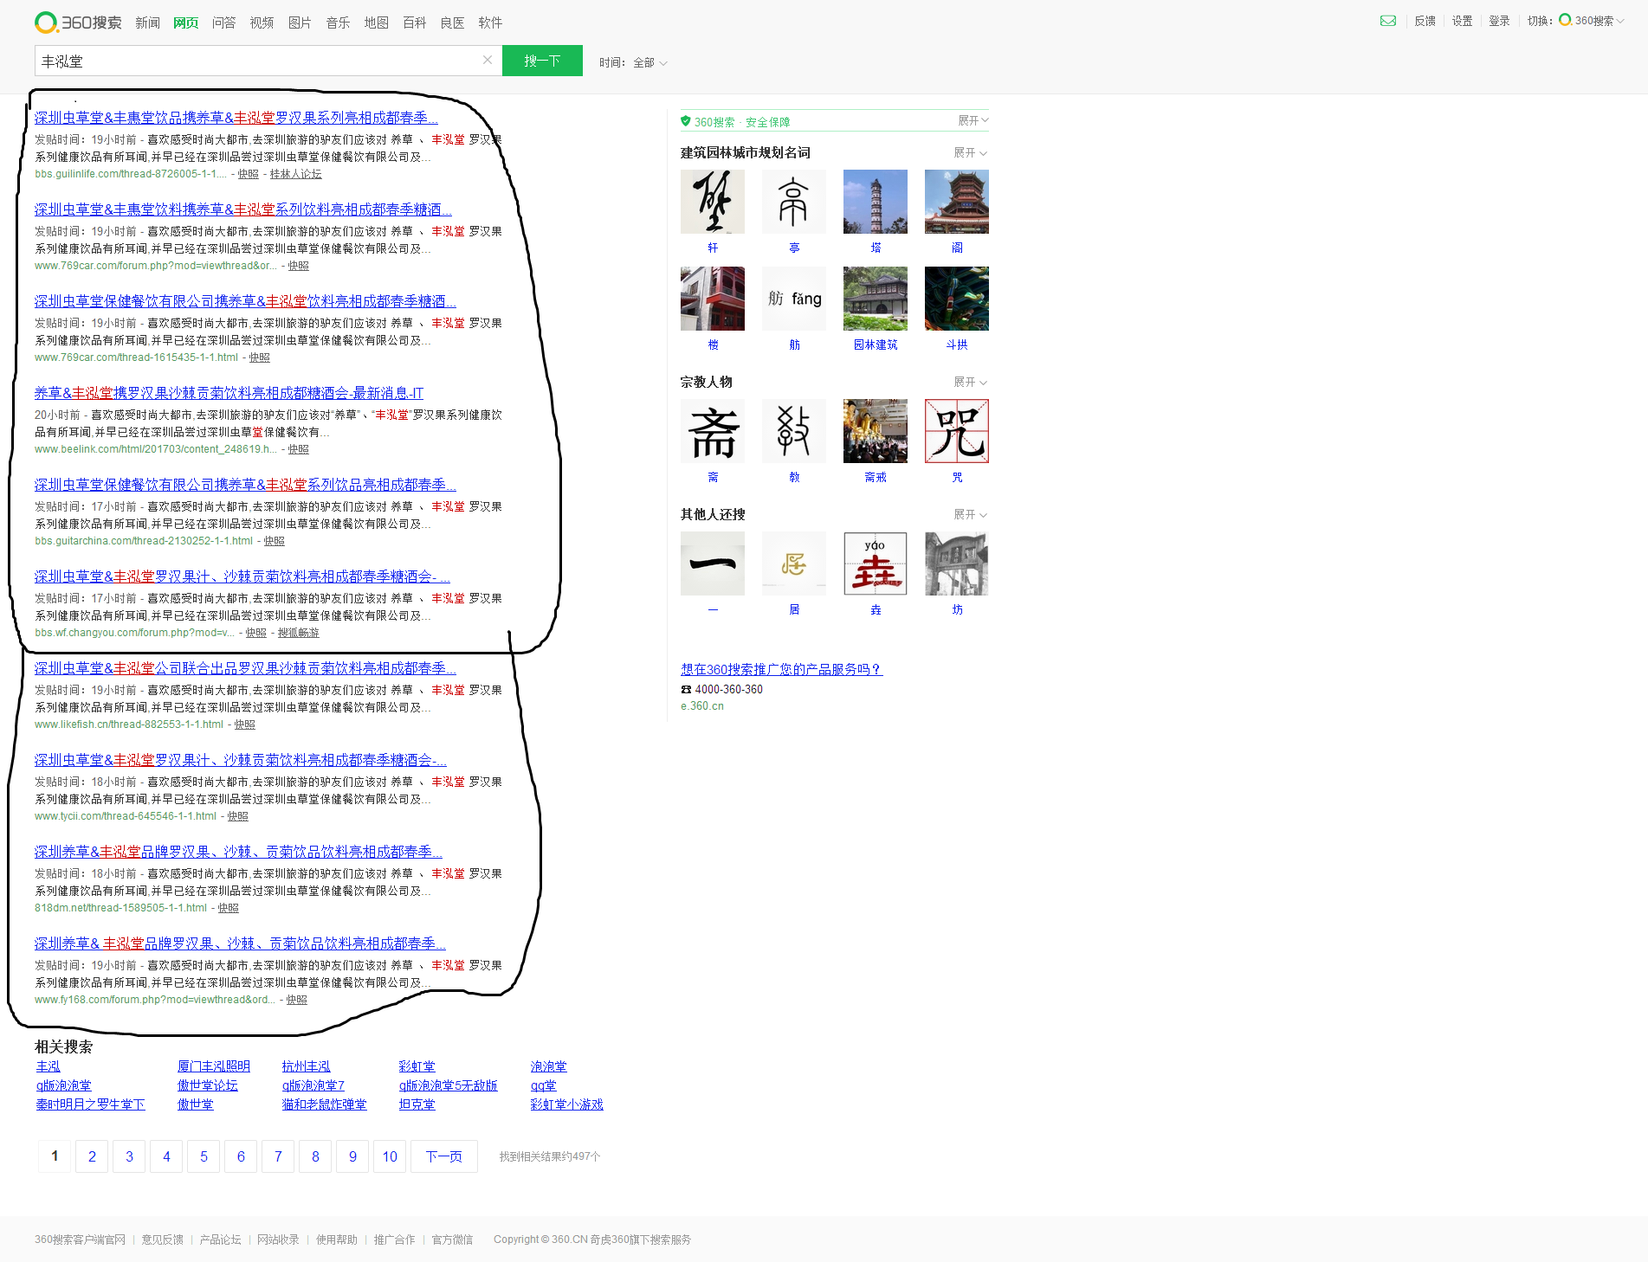Go to results page 5
Image resolution: width=1648 pixels, height=1262 pixels.
tap(204, 1156)
